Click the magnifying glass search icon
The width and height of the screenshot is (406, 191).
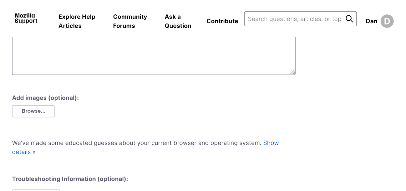coord(349,19)
